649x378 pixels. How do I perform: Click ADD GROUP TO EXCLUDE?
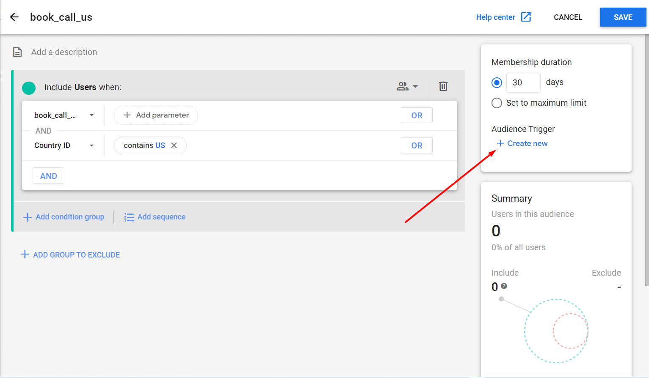click(70, 255)
